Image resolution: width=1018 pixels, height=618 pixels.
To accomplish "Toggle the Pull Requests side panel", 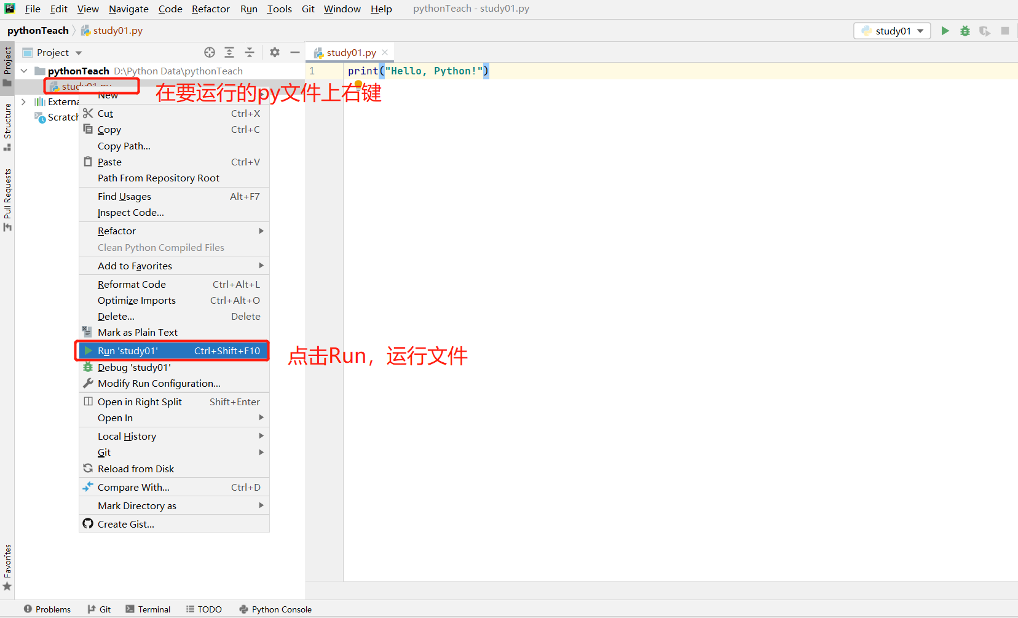I will pyautogui.click(x=7, y=200).
